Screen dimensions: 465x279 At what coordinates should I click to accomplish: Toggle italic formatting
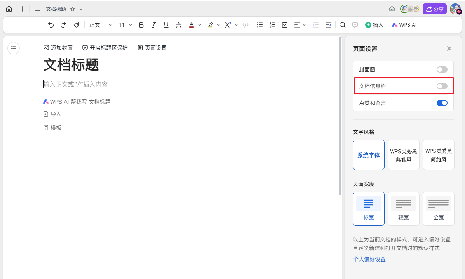[153, 25]
